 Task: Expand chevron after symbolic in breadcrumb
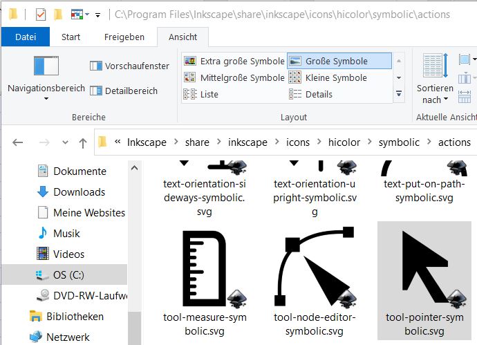pyautogui.click(x=429, y=142)
